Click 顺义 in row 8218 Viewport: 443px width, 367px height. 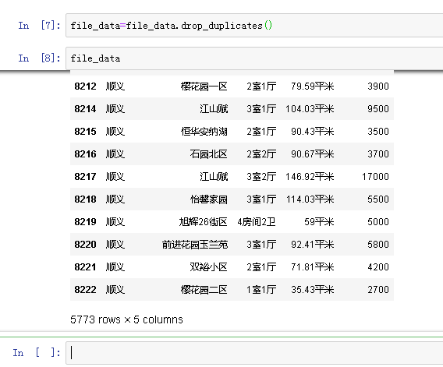pos(115,199)
